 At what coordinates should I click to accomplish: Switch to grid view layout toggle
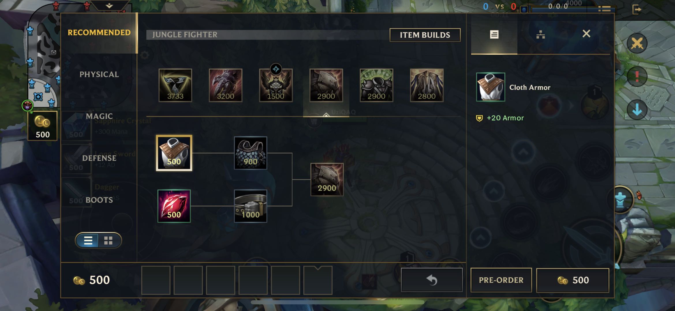click(109, 240)
